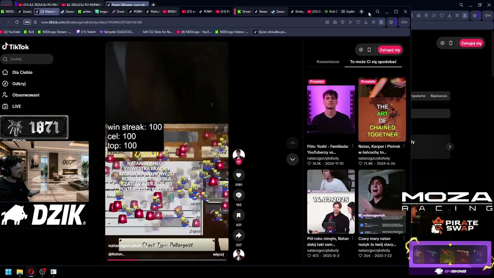Open Obserwowani in the sidebar

pos(26,95)
